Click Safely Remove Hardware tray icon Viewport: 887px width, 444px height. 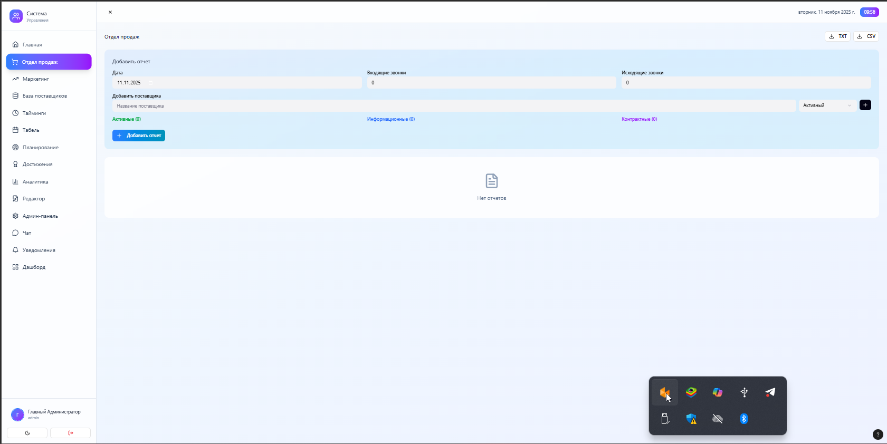(665, 419)
